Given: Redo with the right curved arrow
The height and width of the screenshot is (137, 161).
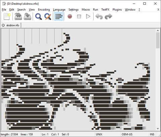Looking at the screenshot, I should click(108, 16).
